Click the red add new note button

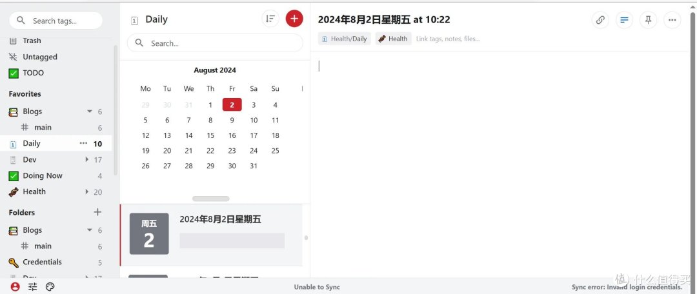point(294,19)
